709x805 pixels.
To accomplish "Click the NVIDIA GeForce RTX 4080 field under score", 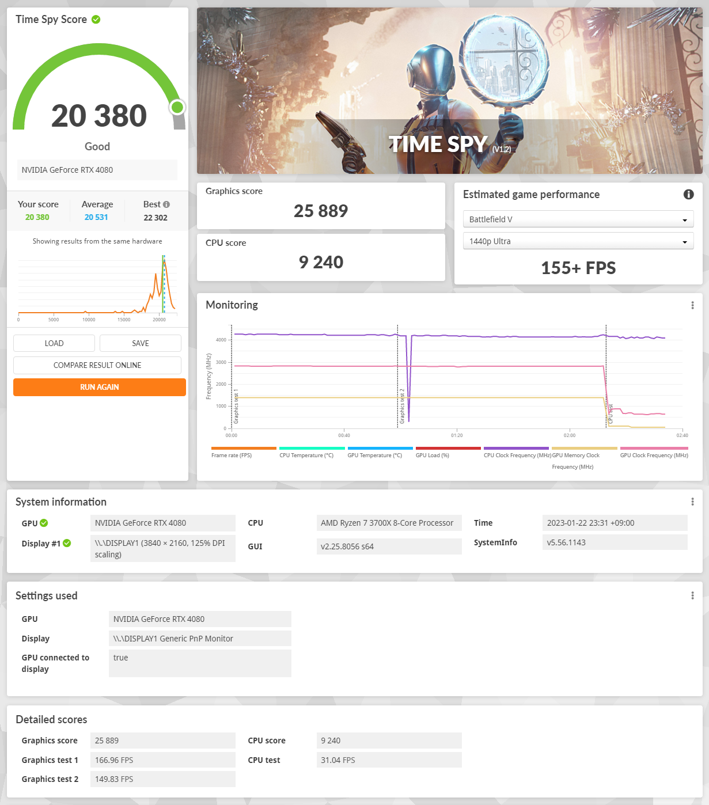I will (97, 170).
